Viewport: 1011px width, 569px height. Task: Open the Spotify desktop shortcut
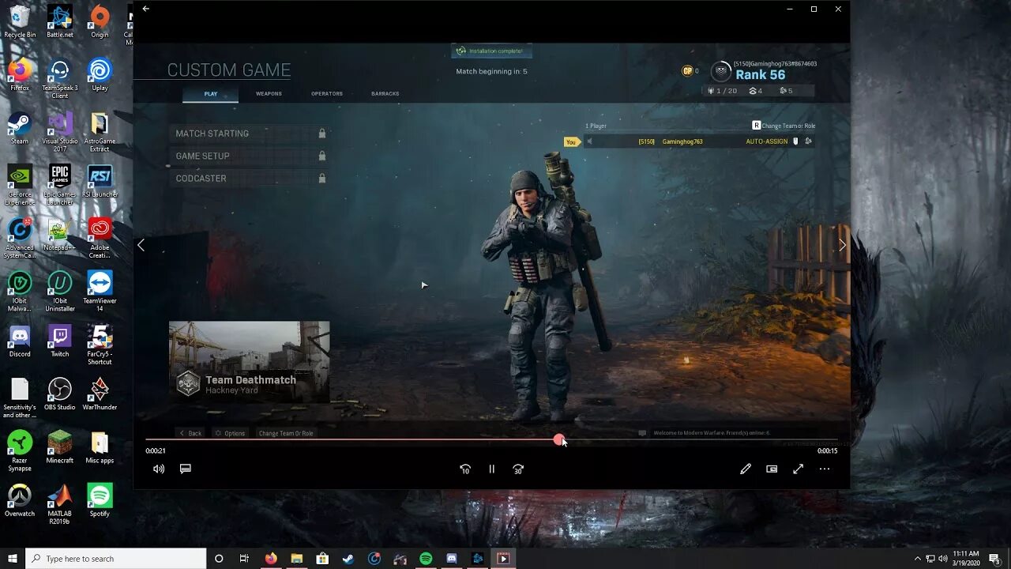click(x=100, y=499)
